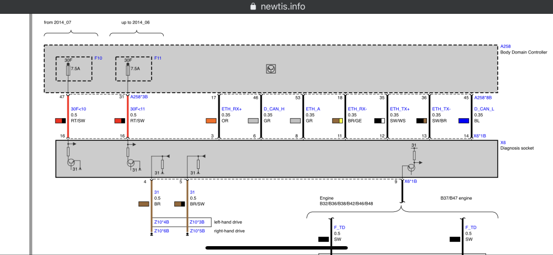This screenshot has width=553, height=255.
Task: Open the Z10*3B connector link
Action: point(197,222)
